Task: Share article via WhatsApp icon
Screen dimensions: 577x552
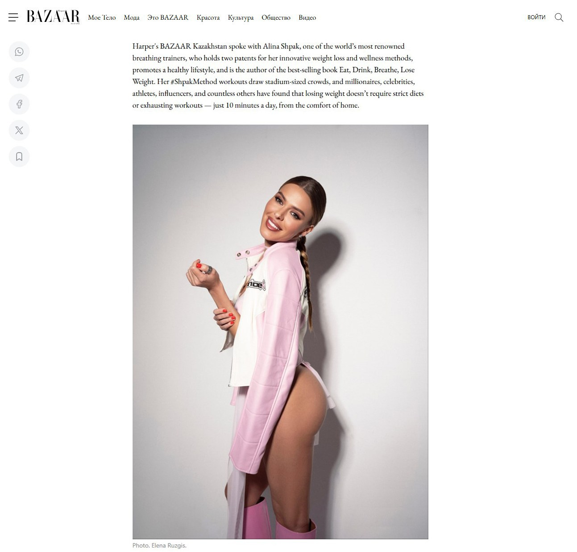Action: click(19, 52)
